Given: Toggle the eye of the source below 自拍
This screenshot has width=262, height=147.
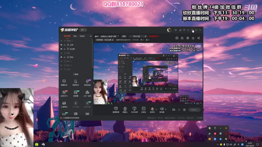Looking at the screenshot, I should 61,61.
